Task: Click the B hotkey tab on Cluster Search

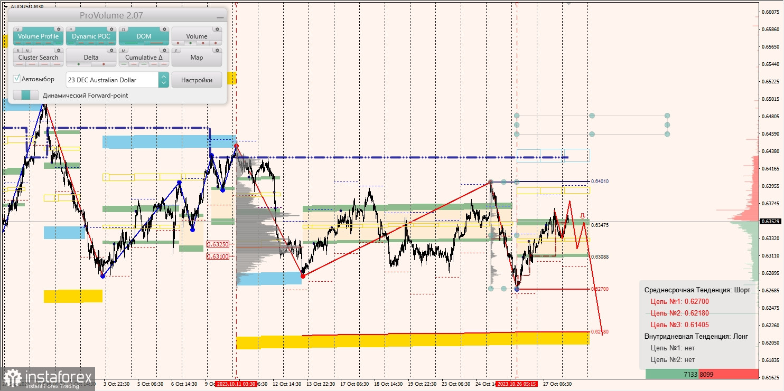Action: click(x=18, y=51)
